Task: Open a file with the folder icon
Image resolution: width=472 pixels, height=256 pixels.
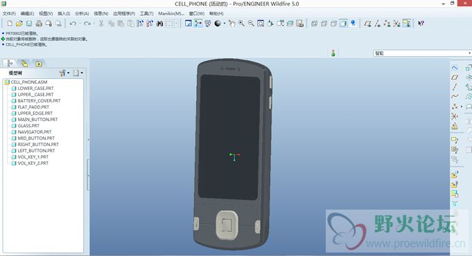Action: tap(19, 24)
